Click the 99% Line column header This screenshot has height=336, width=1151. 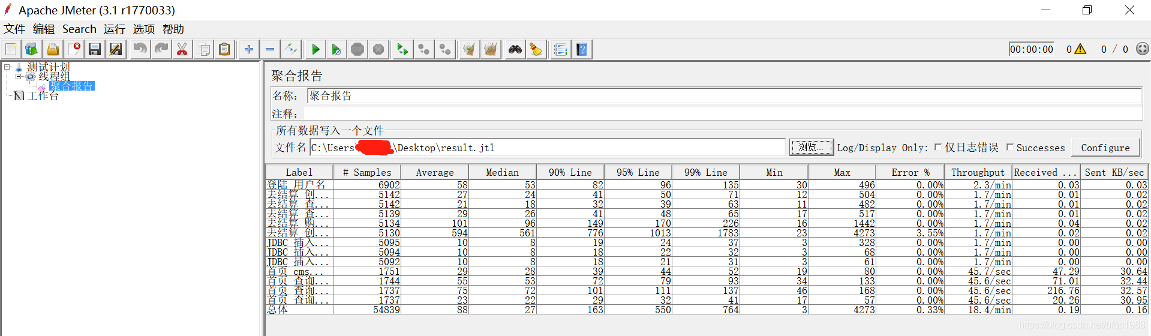tap(705, 172)
